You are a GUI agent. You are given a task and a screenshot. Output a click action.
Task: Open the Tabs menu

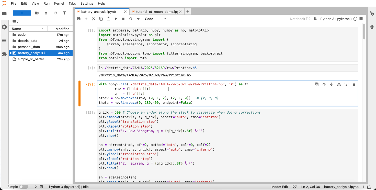(72, 3)
